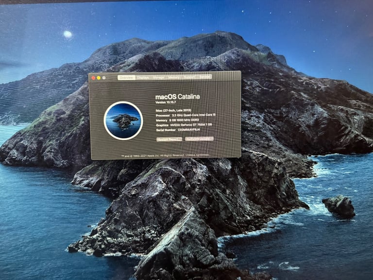Click the NVIDIA GeForce GT 755M value
Image resolution: width=373 pixels, height=280 pixels.
(191, 125)
